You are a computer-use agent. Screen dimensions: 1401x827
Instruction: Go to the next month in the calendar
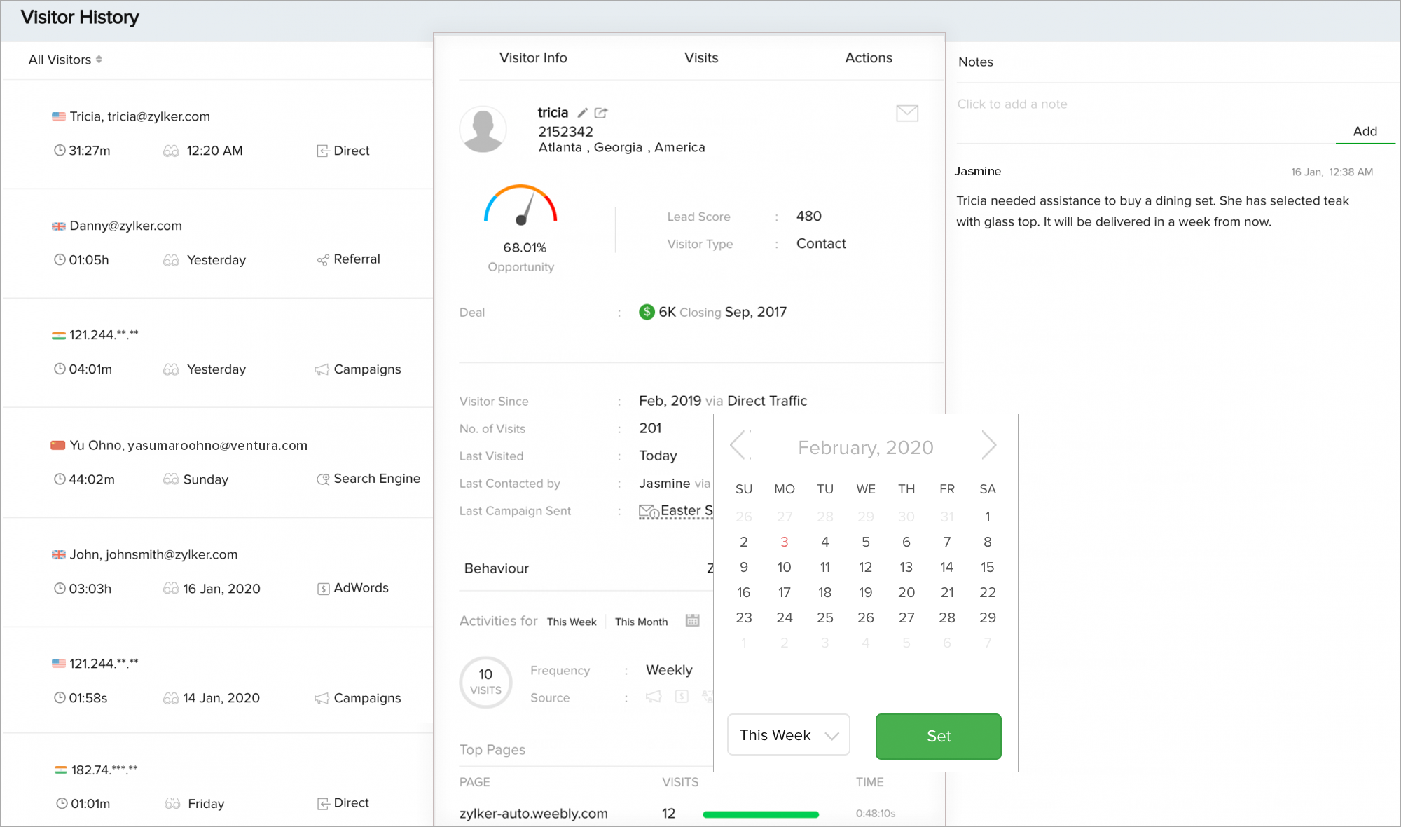click(x=988, y=446)
